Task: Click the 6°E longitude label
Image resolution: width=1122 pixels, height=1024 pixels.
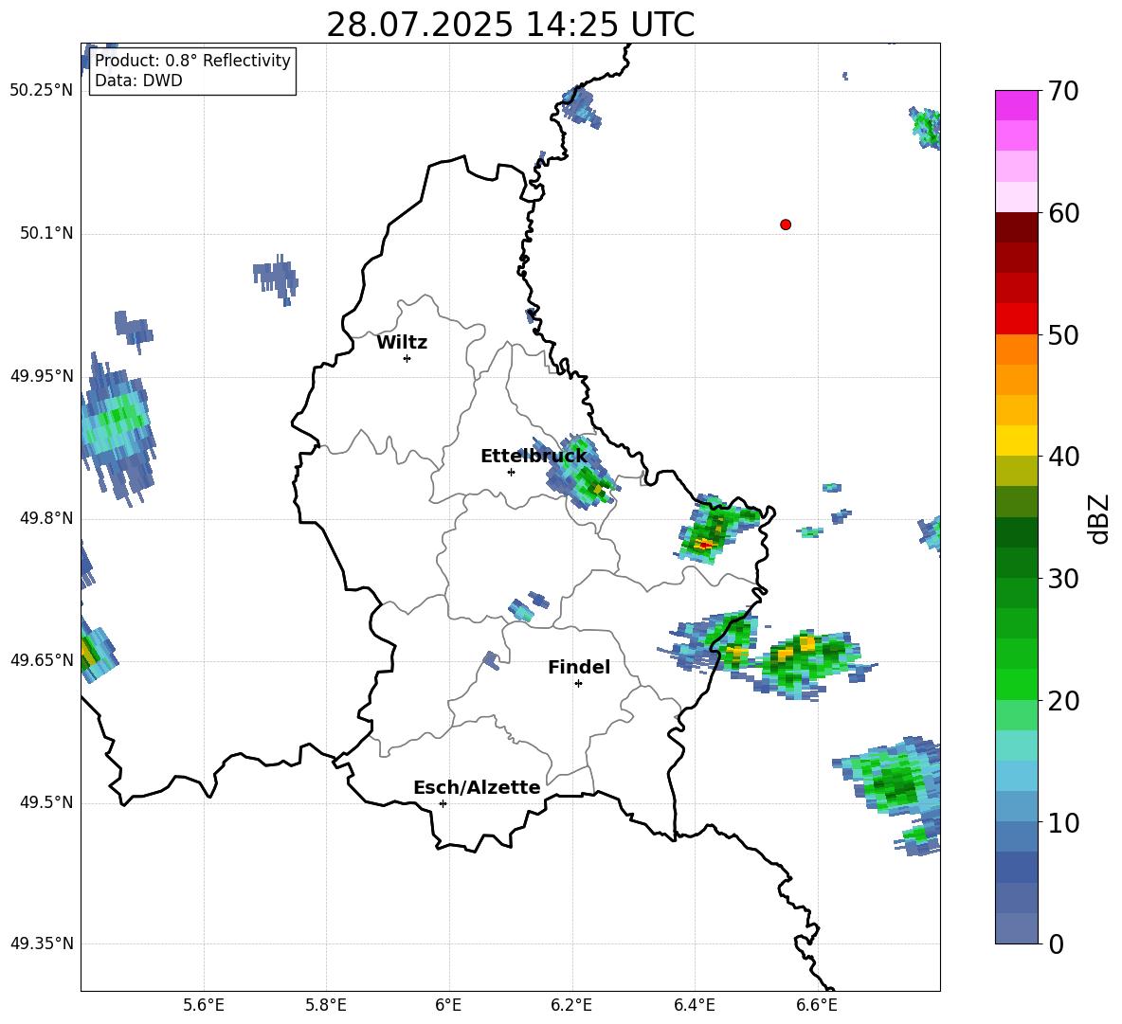Action: (x=448, y=1005)
